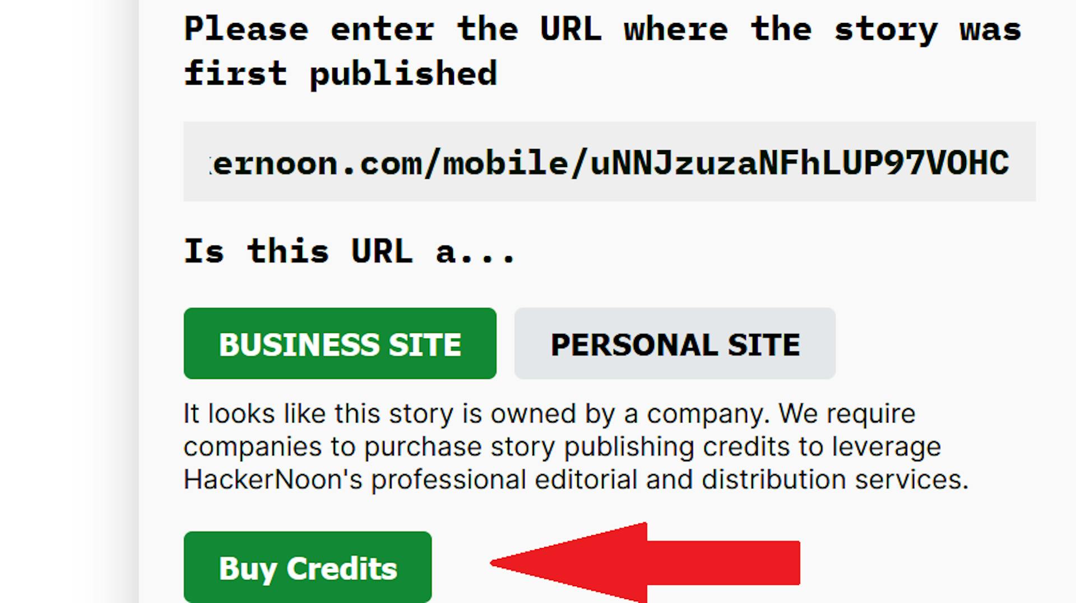This screenshot has height=603, width=1076.
Task: Click the words 'distribution services' in paragraph
Action: click(x=835, y=480)
